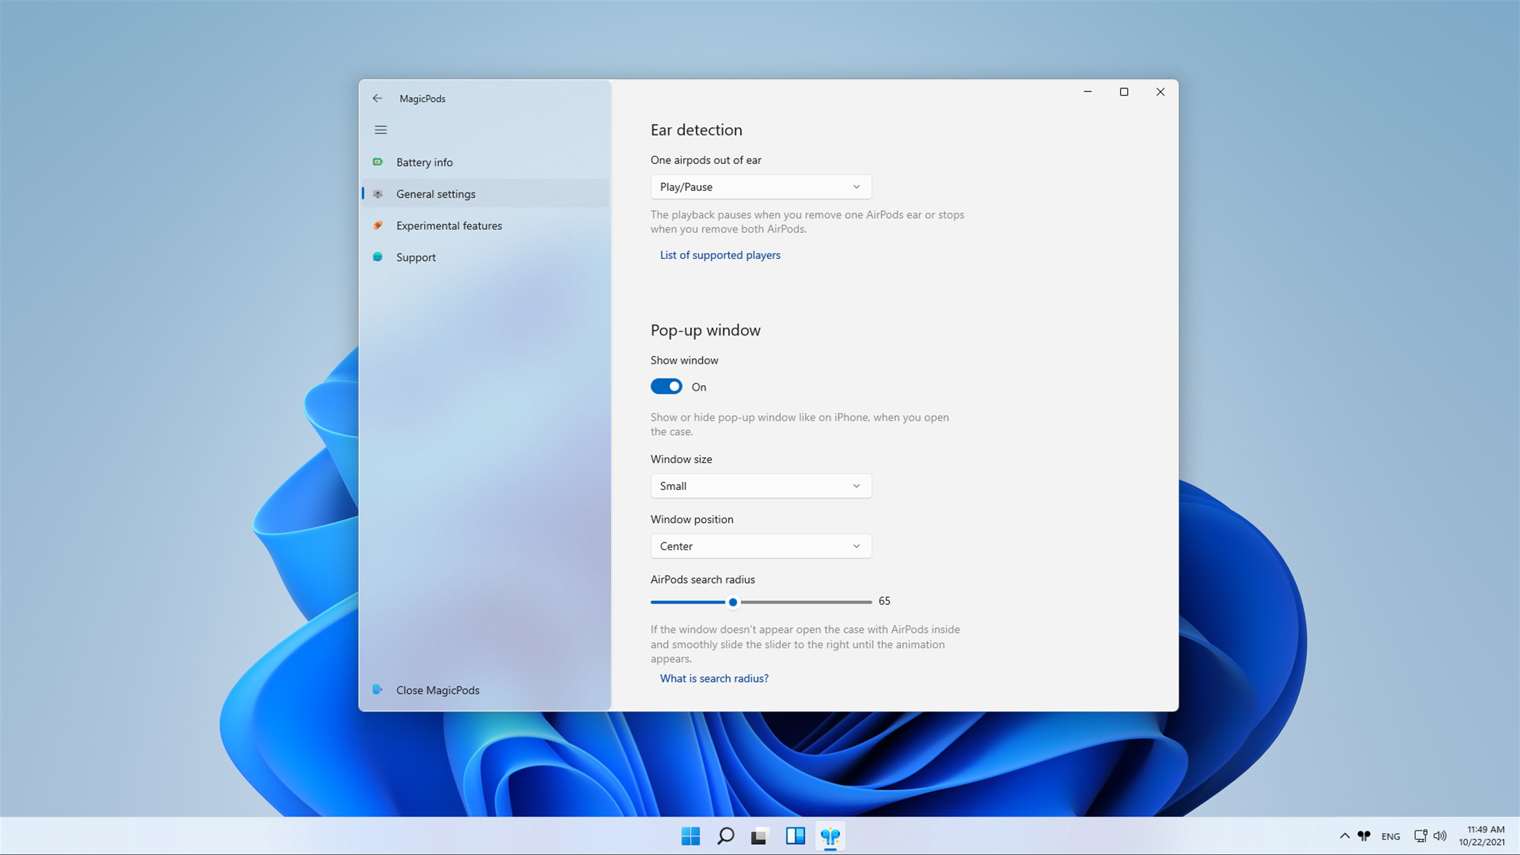
Task: Collapse the hamburger navigation menu
Action: tap(381, 130)
